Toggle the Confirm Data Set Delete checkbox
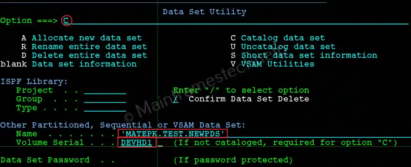The height and width of the screenshot is (167, 411). [x=176, y=99]
